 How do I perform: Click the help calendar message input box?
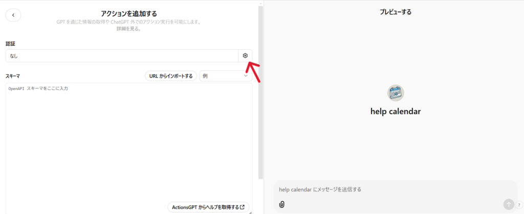point(389,189)
